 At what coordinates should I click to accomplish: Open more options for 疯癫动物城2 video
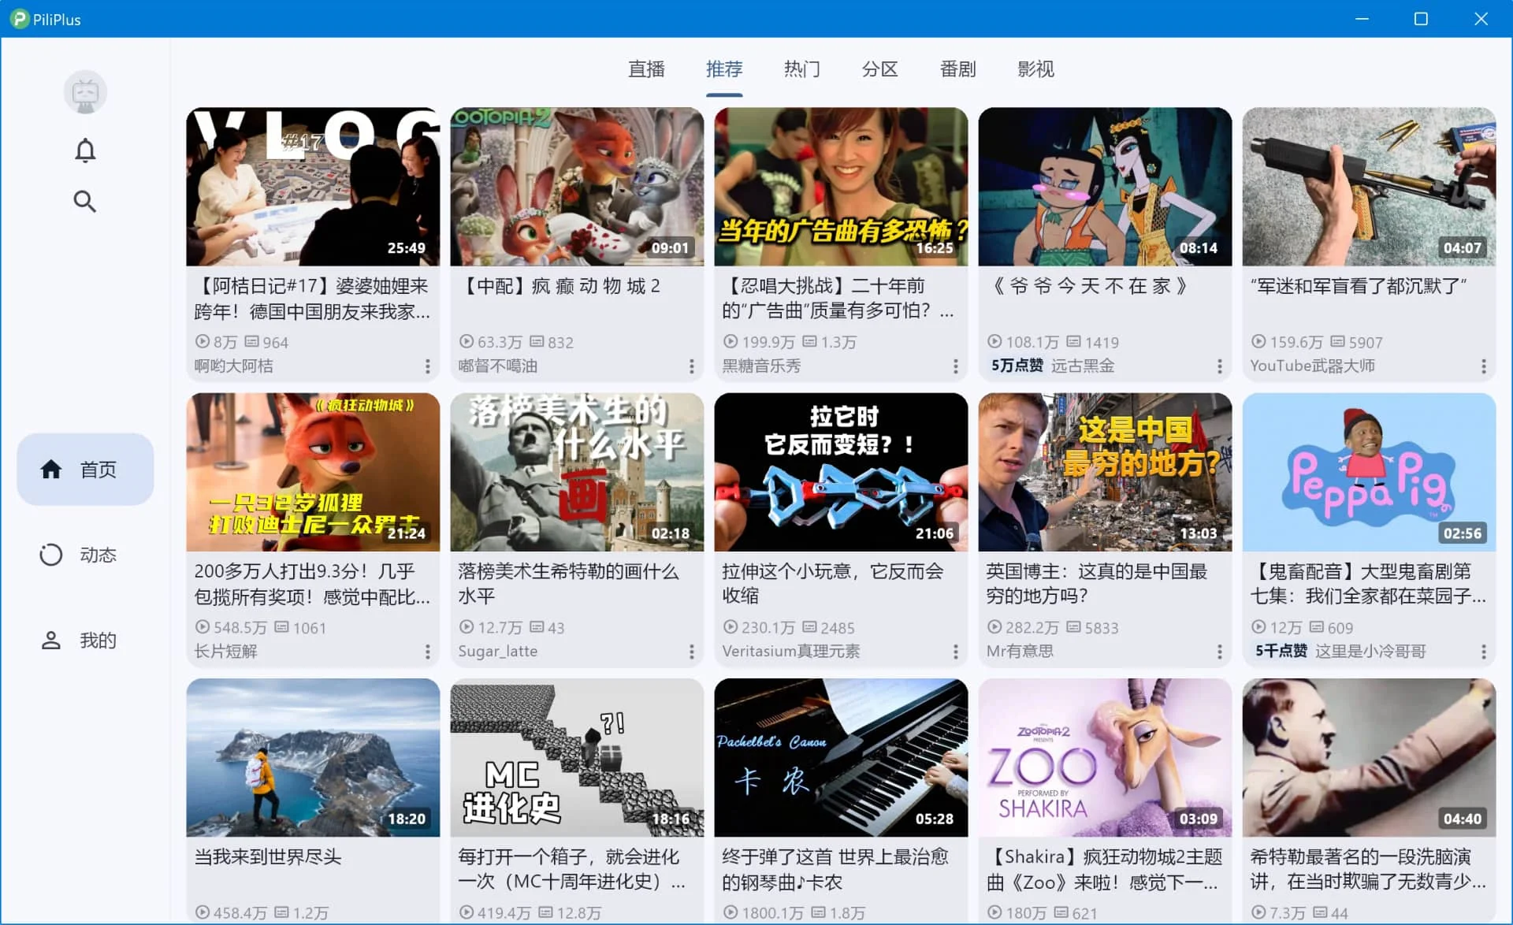click(x=691, y=366)
